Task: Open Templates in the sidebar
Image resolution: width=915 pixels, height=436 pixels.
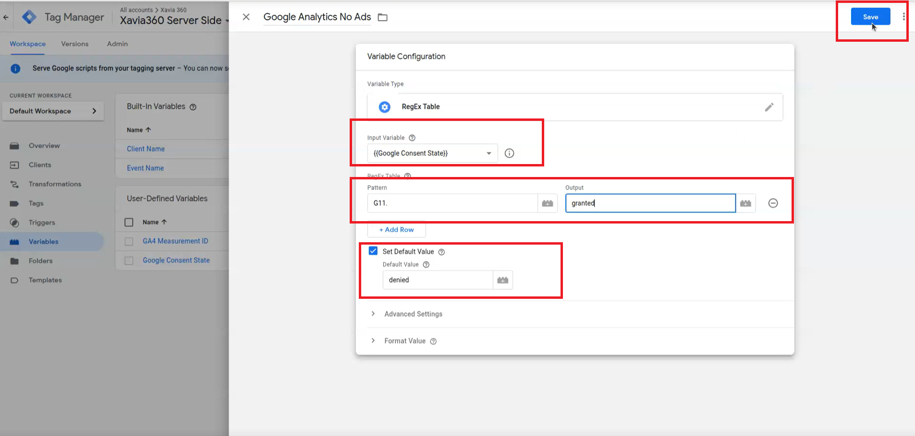Action: click(x=45, y=280)
